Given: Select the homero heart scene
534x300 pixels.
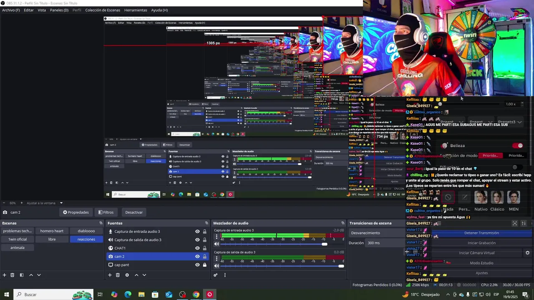Looking at the screenshot, I should (x=52, y=231).
